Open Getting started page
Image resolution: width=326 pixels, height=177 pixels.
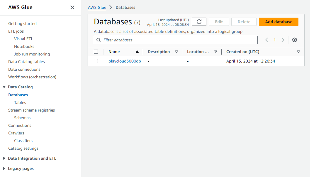point(23,23)
